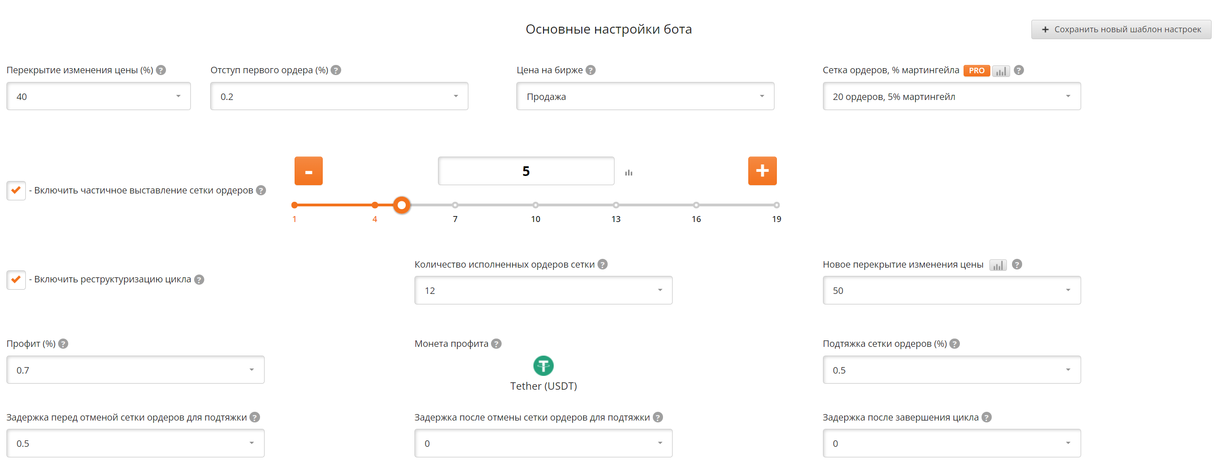Click help icon next to Новое перекрытие изменения цены
Screen dimensions: 1219x468
pyautogui.click(x=1017, y=264)
